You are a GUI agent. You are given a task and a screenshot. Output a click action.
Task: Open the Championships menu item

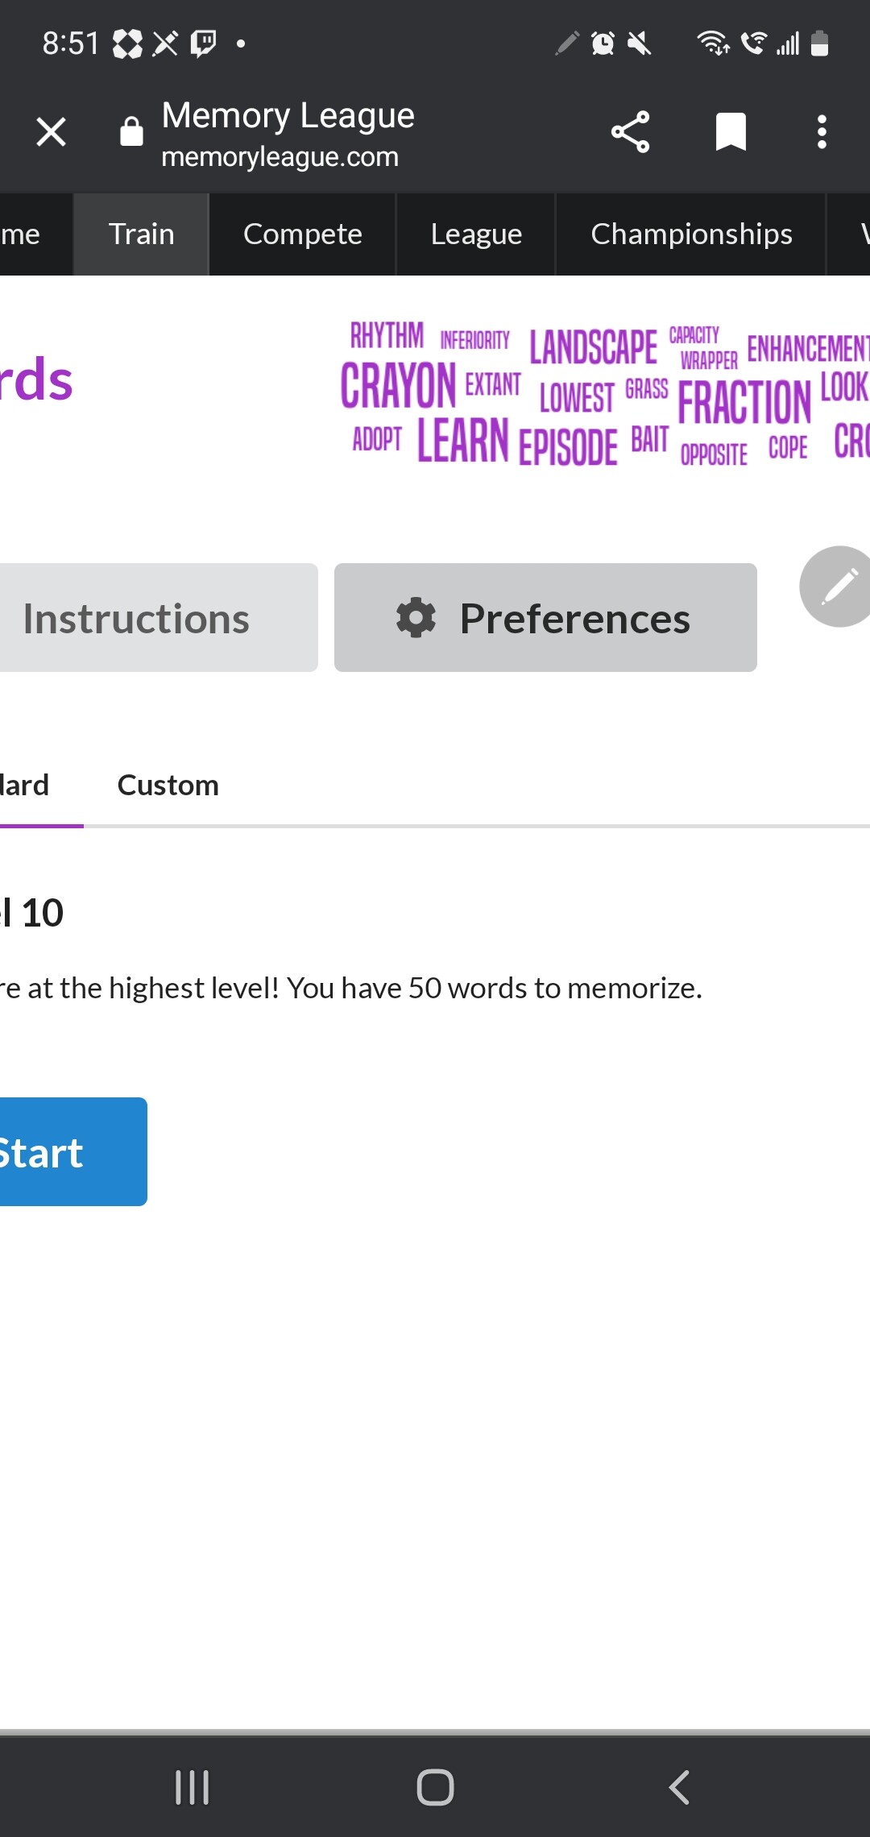(x=691, y=234)
